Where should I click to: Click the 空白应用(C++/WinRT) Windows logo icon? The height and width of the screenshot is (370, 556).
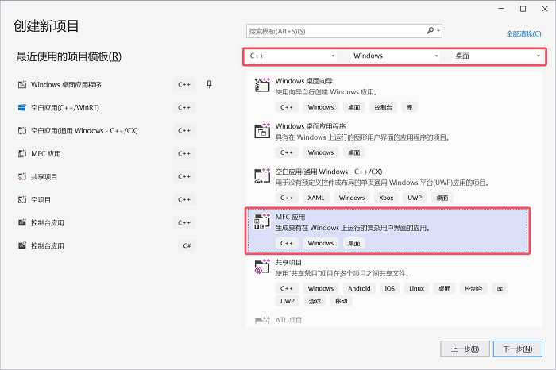pyautogui.click(x=22, y=108)
